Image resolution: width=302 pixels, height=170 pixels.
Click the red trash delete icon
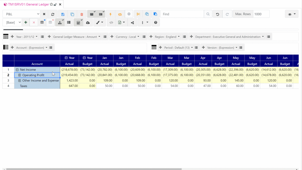(x=82, y=14)
